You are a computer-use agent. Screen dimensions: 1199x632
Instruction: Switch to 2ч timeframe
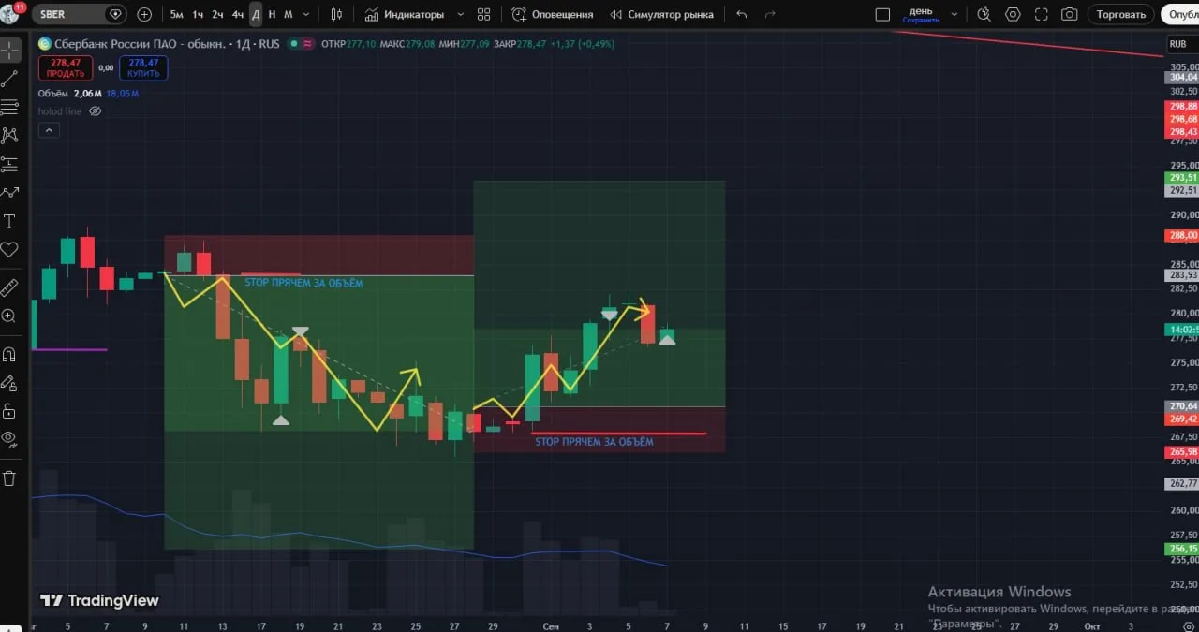coord(217,14)
